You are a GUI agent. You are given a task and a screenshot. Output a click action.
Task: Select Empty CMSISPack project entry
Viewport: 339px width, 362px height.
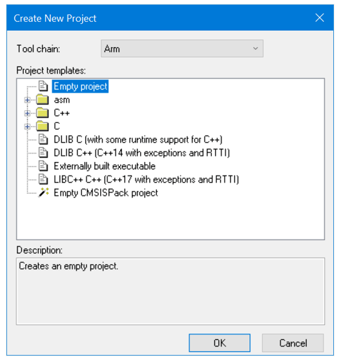coord(106,193)
